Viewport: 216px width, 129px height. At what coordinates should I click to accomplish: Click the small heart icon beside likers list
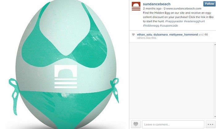coord(133,35)
